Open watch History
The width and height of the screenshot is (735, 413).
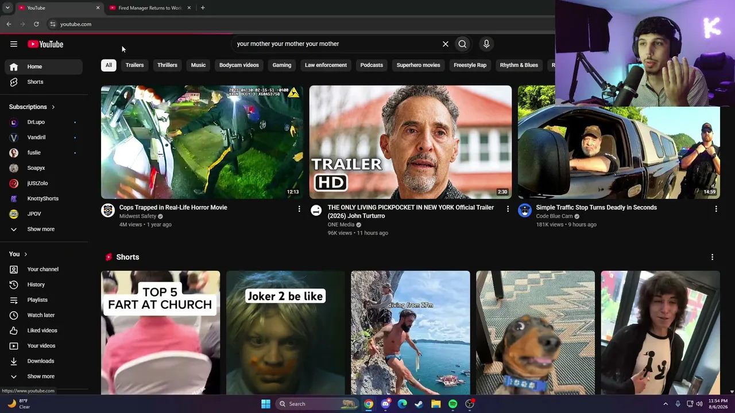point(44,285)
